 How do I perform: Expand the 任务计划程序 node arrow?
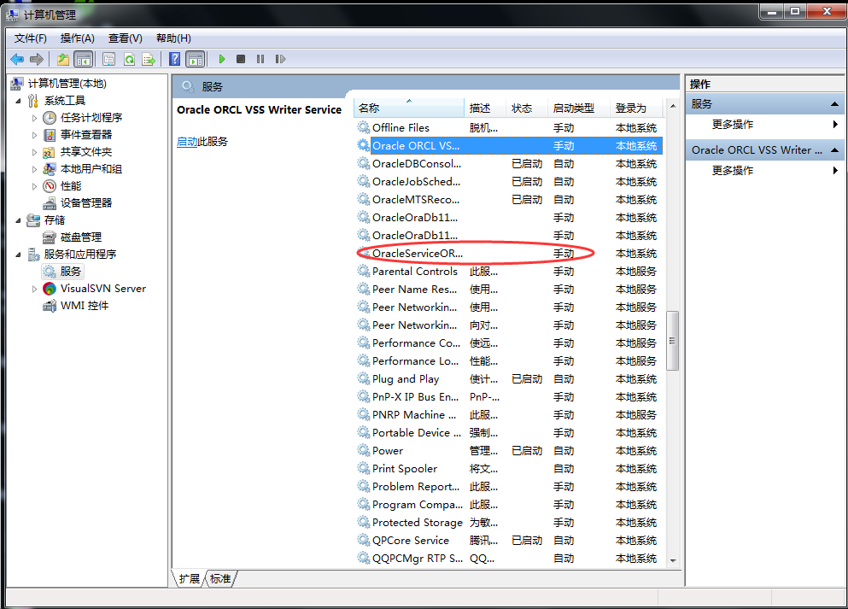34,118
